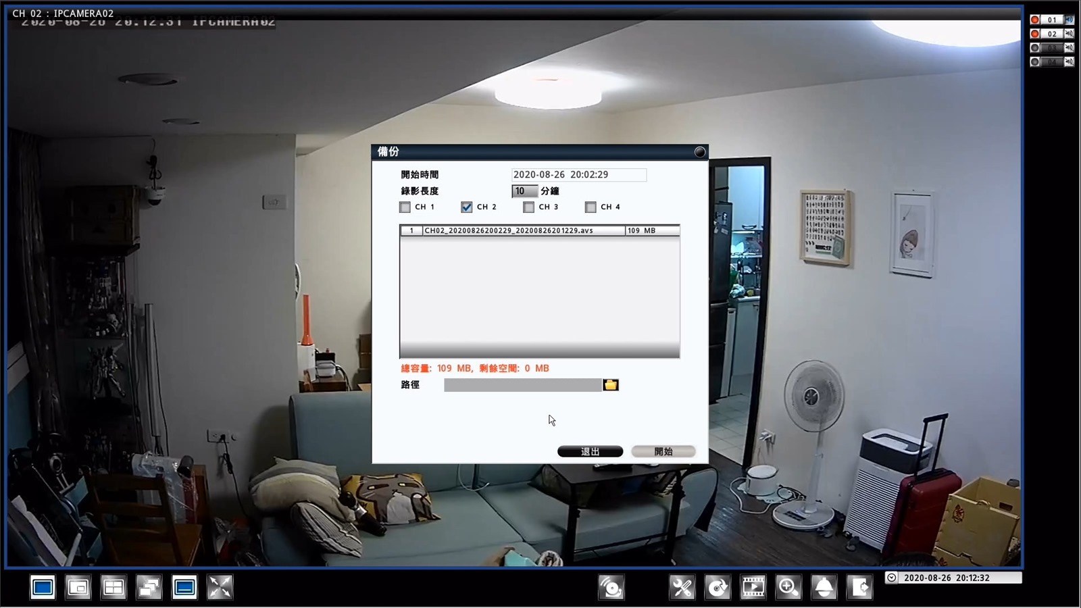Browse path with the yellow folder icon

point(611,385)
